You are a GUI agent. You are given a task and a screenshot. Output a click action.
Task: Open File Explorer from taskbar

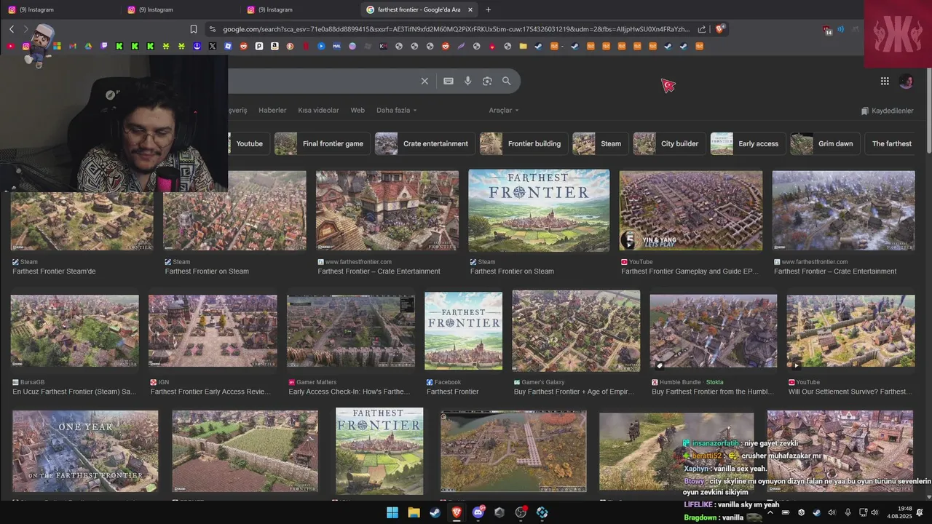[x=414, y=512]
